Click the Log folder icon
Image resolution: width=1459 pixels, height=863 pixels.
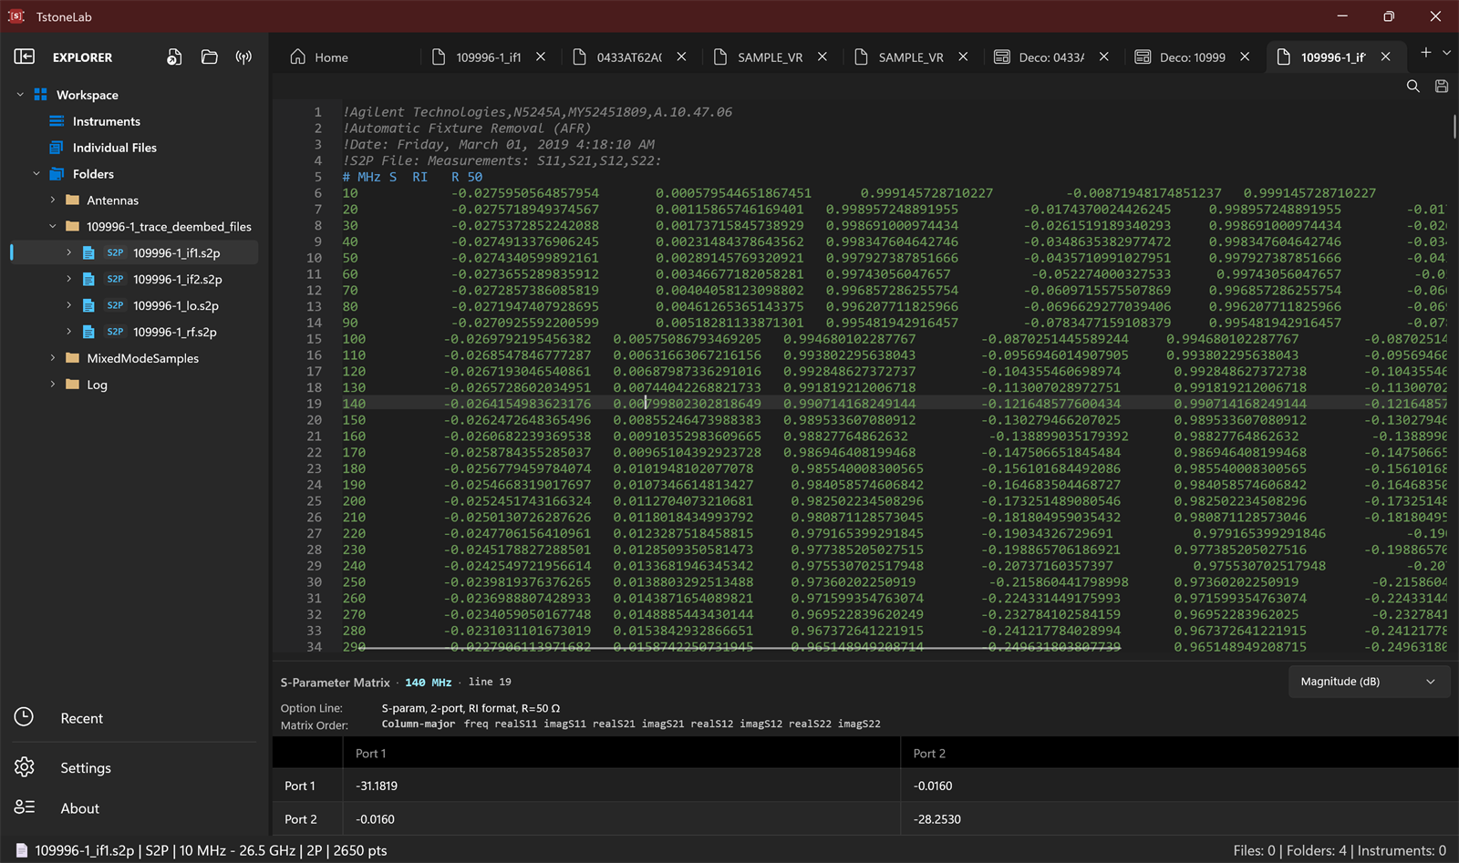(x=73, y=385)
